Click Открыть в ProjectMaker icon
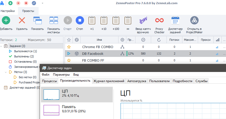226x119 pixels. pyautogui.click(x=194, y=20)
